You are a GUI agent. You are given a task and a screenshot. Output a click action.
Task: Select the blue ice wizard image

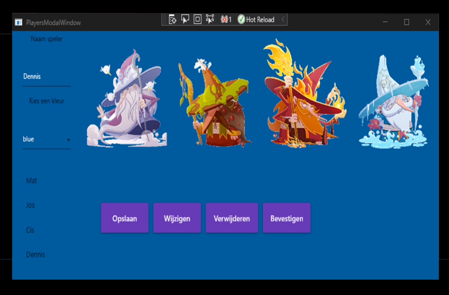click(x=393, y=101)
